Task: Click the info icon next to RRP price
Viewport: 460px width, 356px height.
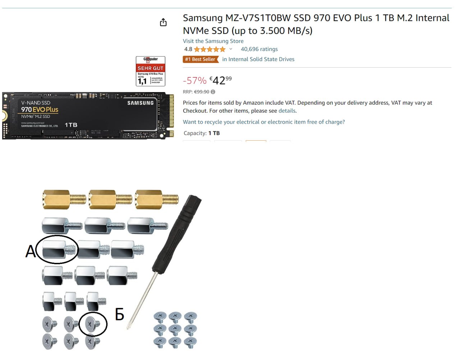Action: click(x=213, y=92)
